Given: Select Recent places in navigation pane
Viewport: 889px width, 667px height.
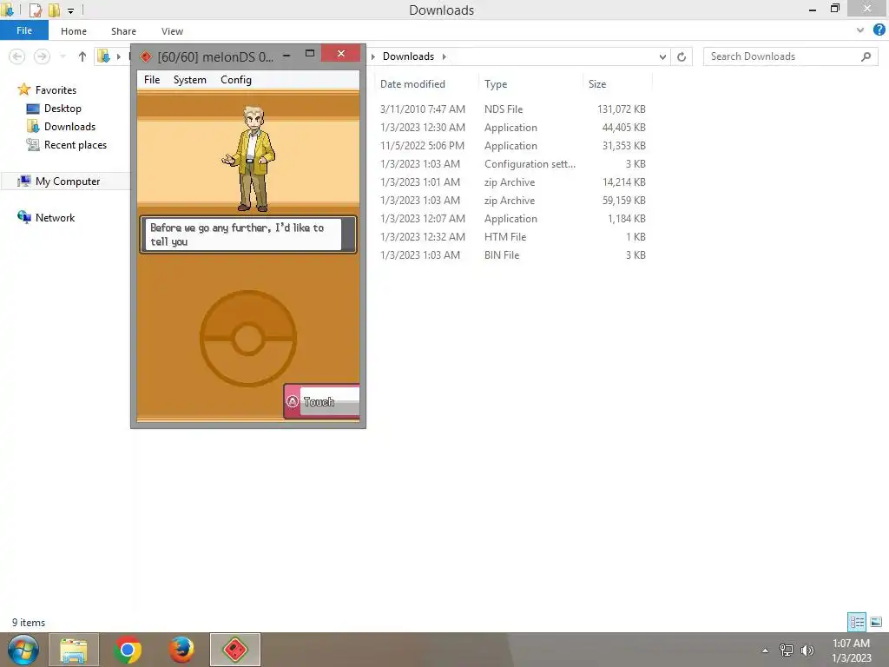Looking at the screenshot, I should point(76,145).
